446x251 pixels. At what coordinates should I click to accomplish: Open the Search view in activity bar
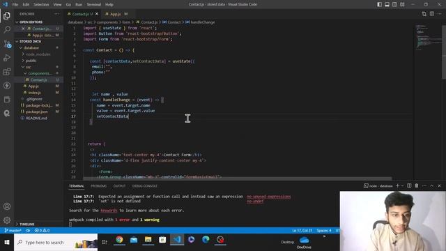[7, 29]
